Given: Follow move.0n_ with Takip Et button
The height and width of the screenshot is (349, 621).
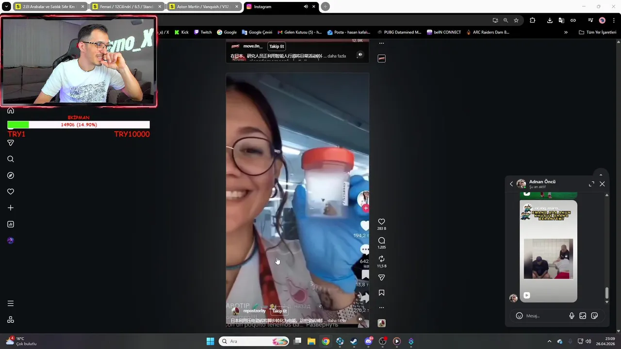Looking at the screenshot, I should (x=277, y=47).
